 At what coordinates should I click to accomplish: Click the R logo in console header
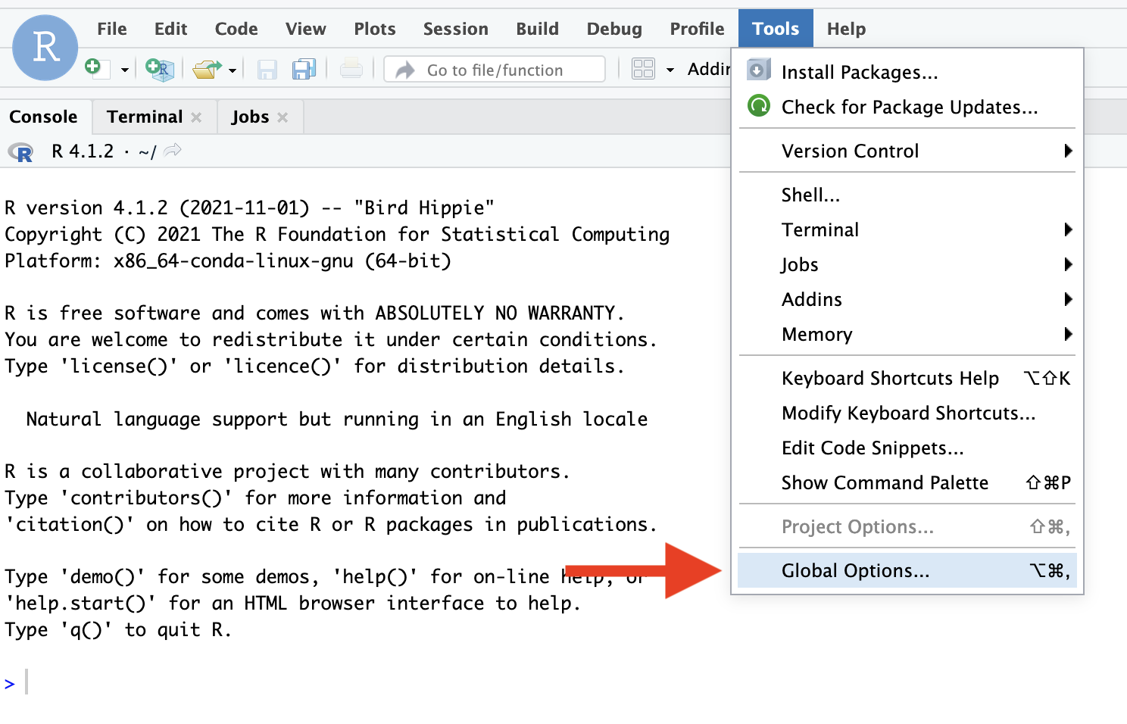click(21, 152)
